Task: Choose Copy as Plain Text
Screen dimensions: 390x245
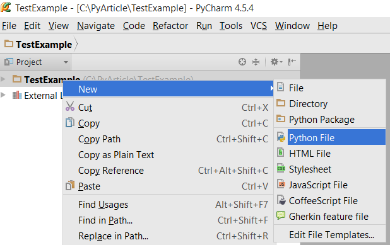Action: click(168, 155)
